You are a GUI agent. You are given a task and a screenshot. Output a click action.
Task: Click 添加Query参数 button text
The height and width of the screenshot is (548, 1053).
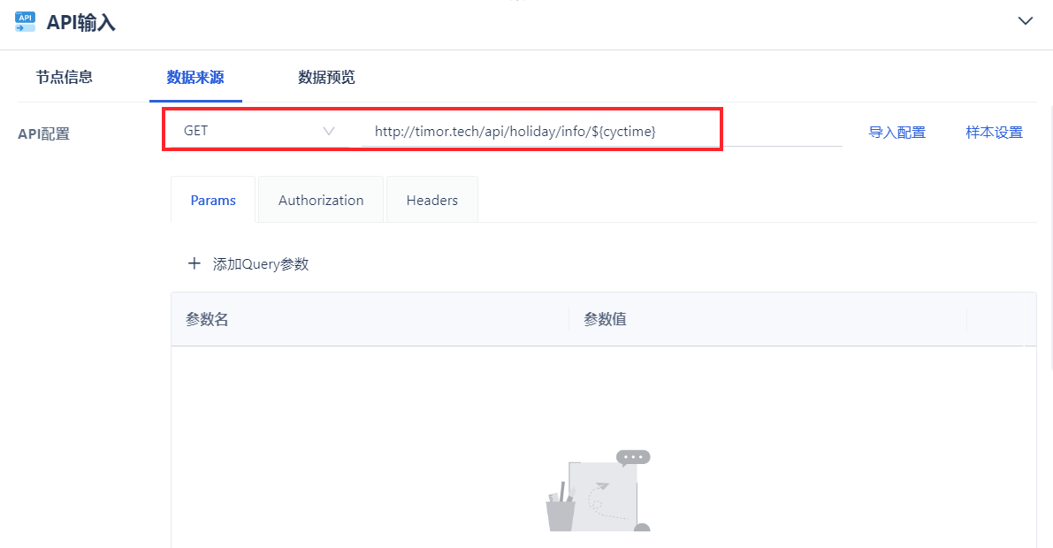coord(261,264)
